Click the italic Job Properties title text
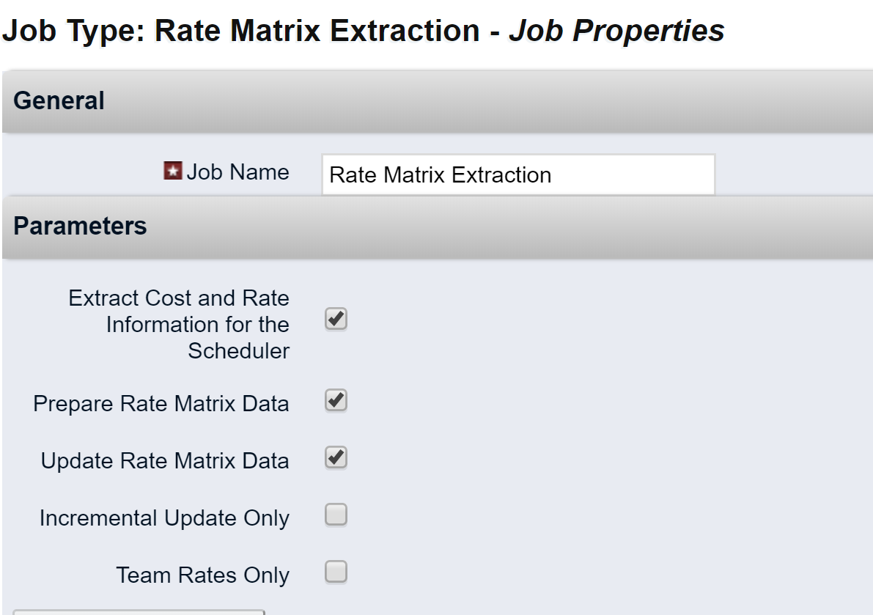The height and width of the screenshot is (615, 873). [616, 31]
